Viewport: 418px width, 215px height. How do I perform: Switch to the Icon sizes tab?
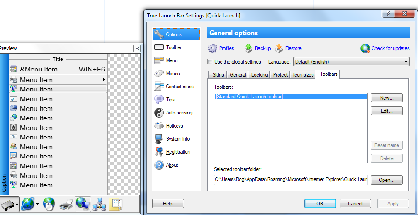point(303,75)
